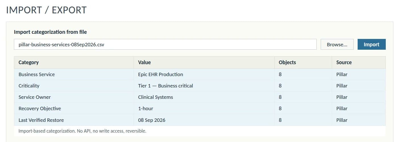Click Pillar source in Business Service row
398x142 pixels.
(342, 74)
